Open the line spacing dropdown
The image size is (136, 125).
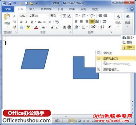[x=105, y=22]
